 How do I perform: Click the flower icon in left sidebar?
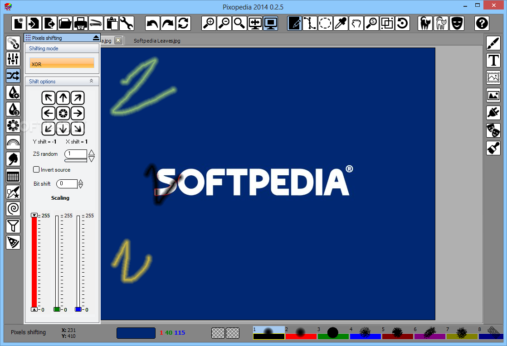[x=13, y=125]
